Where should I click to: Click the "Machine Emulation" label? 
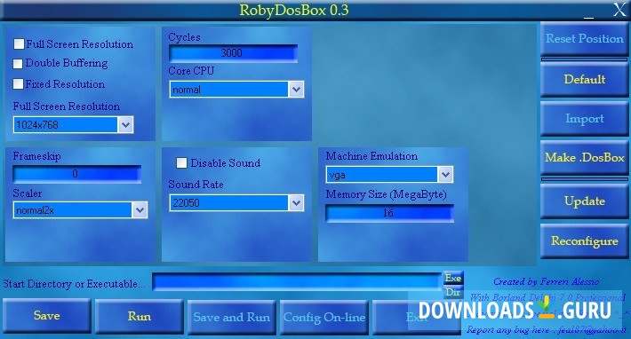pyautogui.click(x=371, y=156)
